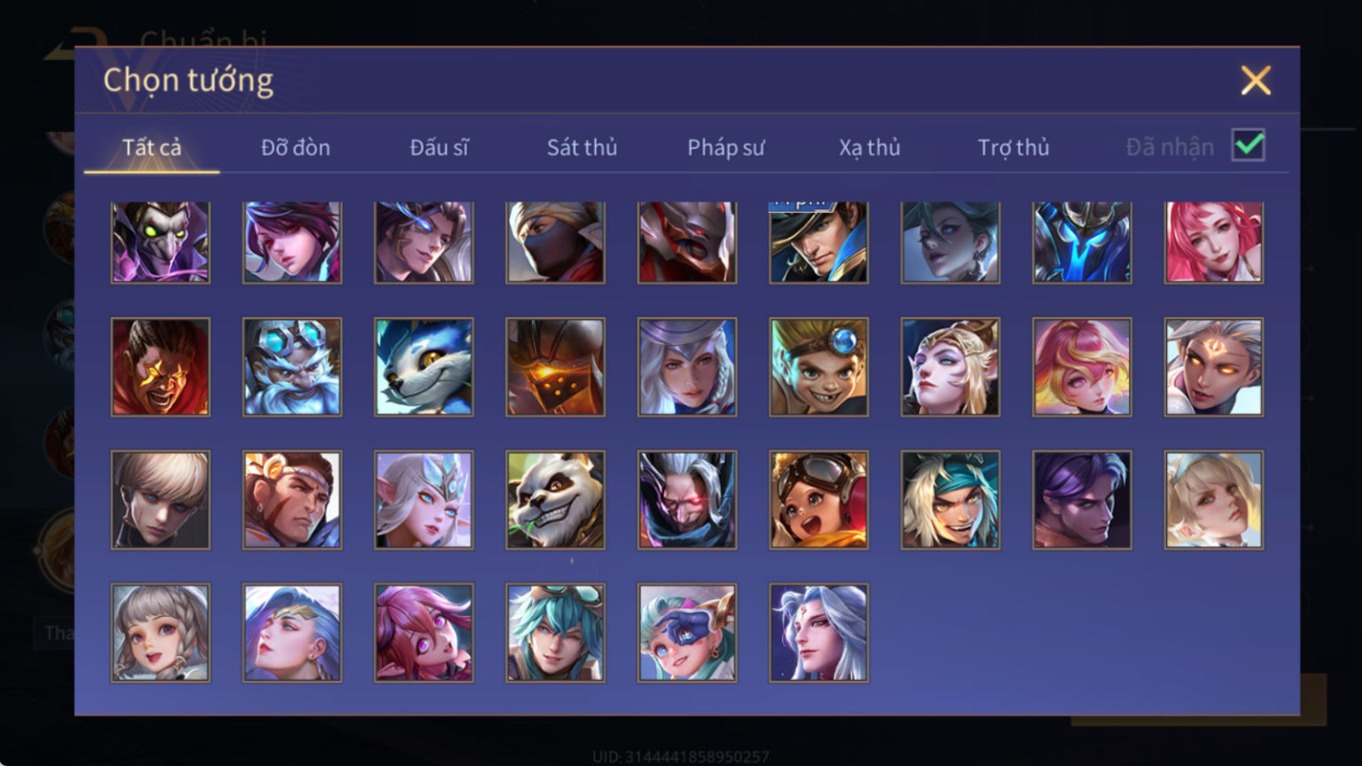The height and width of the screenshot is (766, 1362).
Task: Pick the masked ninja hero with headwrap
Action: [555, 242]
